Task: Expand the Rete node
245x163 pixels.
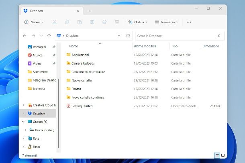Action: tap(23, 139)
